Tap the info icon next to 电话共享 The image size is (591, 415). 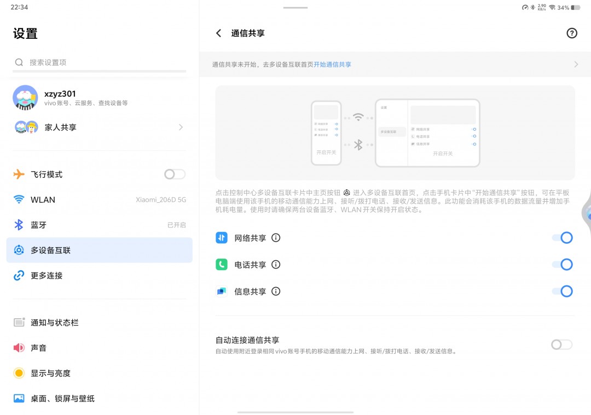276,265
